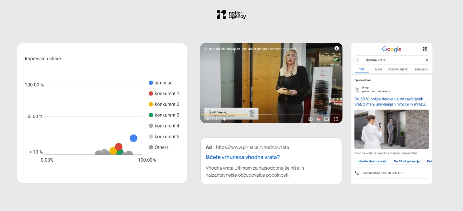This screenshot has width=463, height=211.
Task: Click the yellow konkurent 2 legend dot
Action: [x=151, y=104]
